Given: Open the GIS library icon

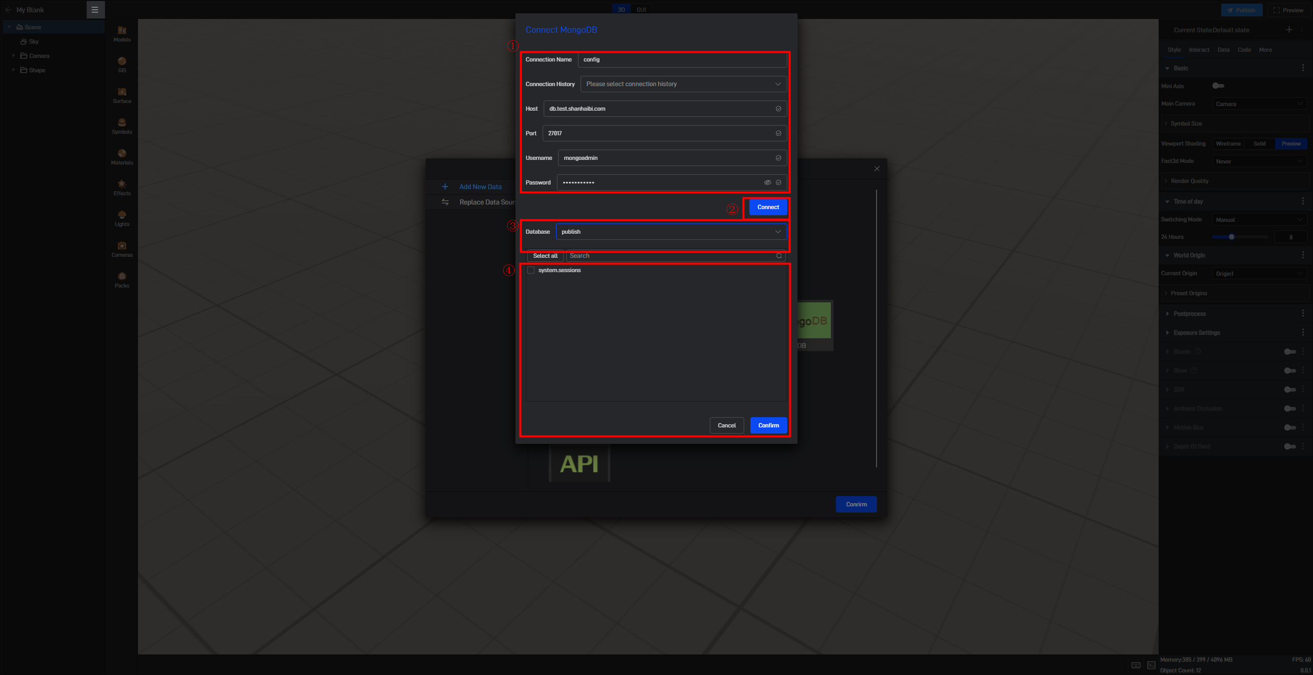Looking at the screenshot, I should (x=122, y=65).
